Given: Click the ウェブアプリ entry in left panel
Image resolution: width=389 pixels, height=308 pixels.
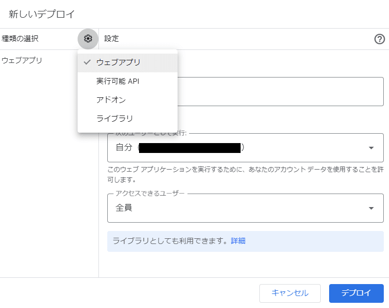Looking at the screenshot, I should (22, 60).
